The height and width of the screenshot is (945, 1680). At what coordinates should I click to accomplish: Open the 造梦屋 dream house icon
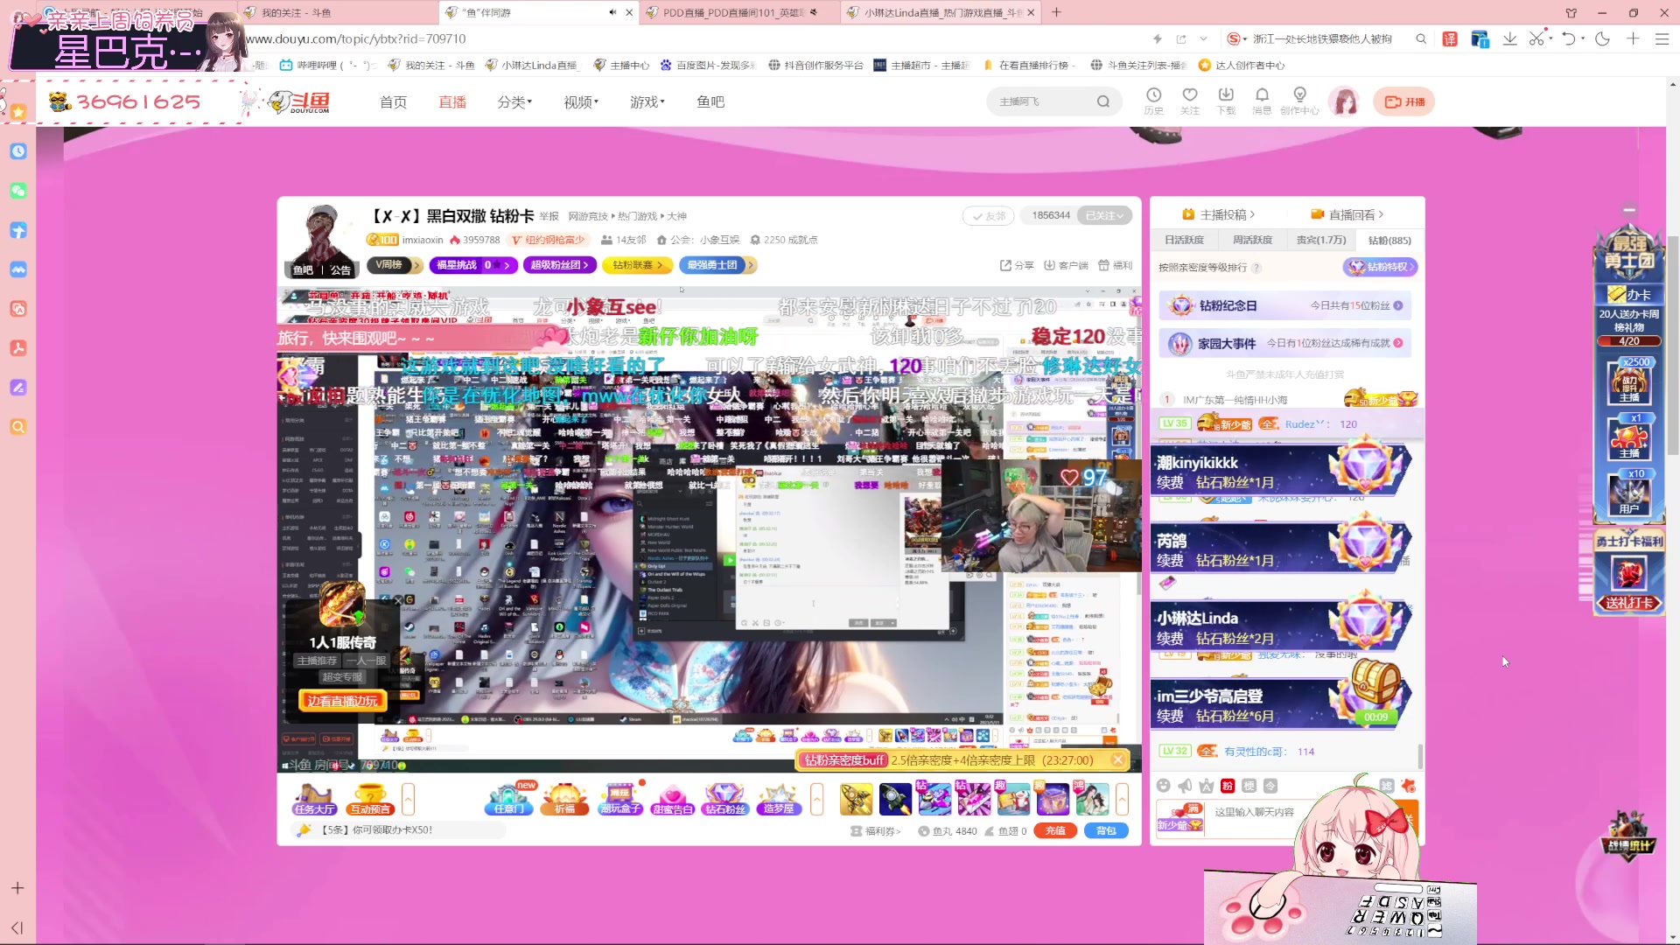tap(779, 799)
